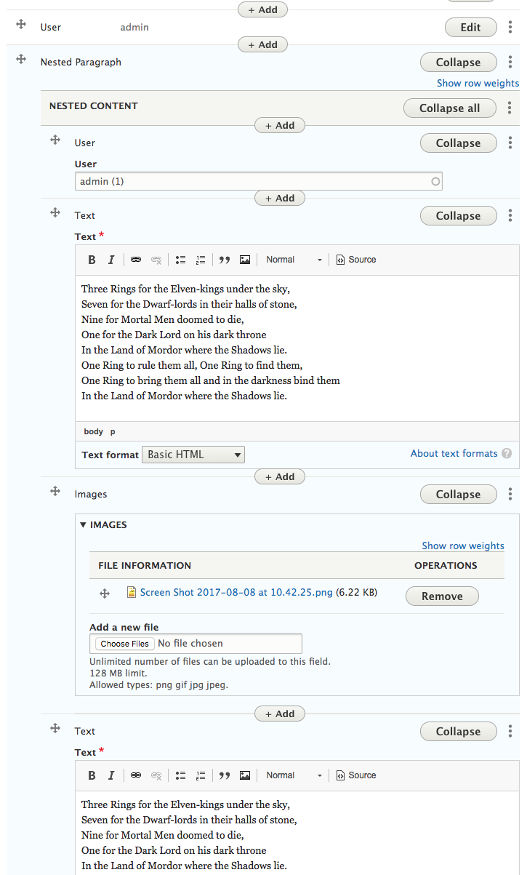This screenshot has width=527, height=875.
Task: Open Basic HTML text format dropdown
Action: [193, 455]
